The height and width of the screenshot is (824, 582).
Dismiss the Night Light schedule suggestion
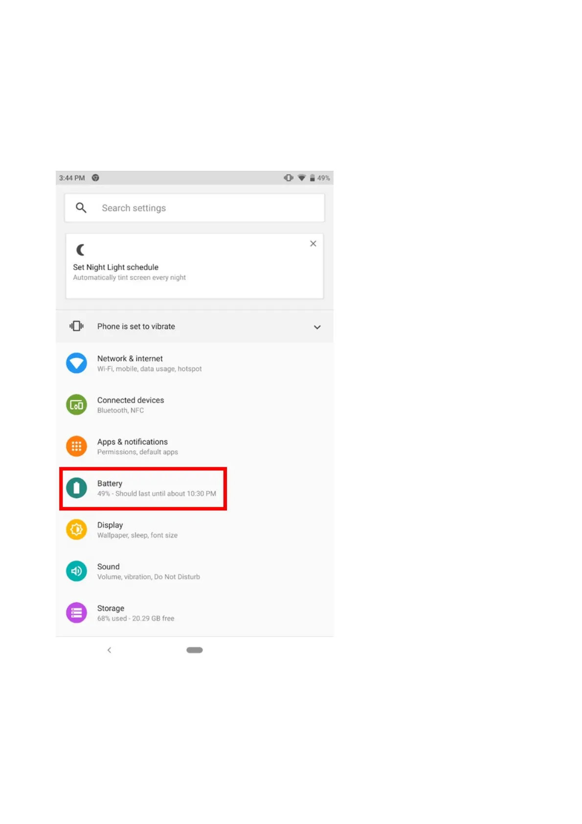[x=313, y=244]
